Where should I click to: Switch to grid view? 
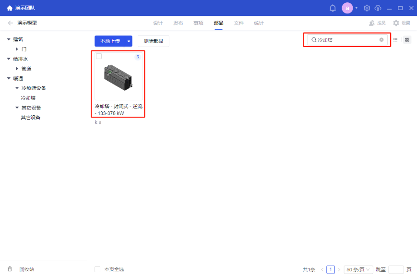tap(407, 40)
